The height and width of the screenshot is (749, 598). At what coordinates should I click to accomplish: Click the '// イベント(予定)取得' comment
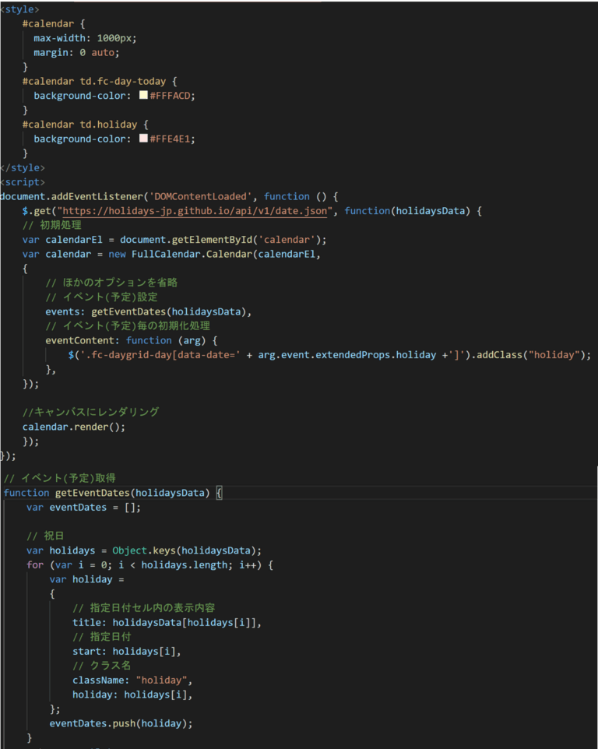click(60, 478)
